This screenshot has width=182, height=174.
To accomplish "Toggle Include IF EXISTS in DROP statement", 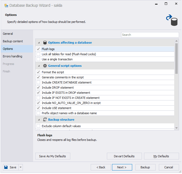I will coord(38,93).
